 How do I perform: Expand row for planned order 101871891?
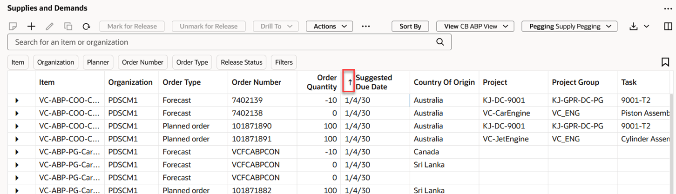pos(17,139)
